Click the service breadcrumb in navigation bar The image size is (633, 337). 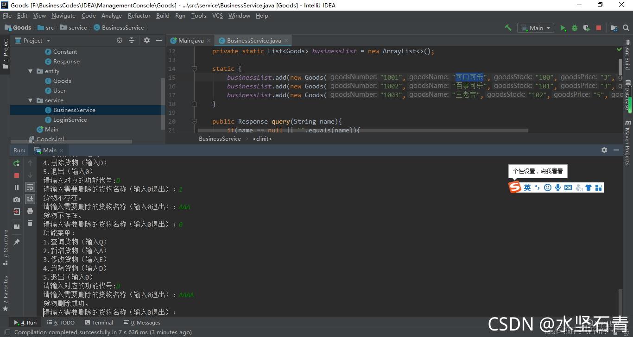click(73, 28)
